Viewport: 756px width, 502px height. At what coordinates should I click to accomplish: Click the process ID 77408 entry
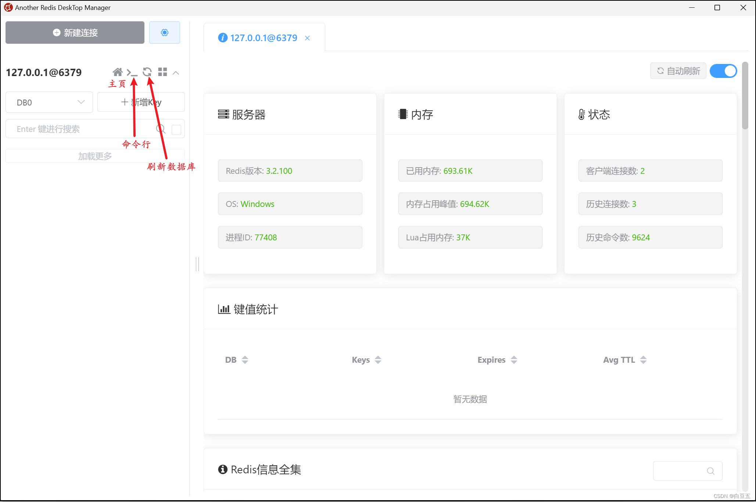pos(290,237)
